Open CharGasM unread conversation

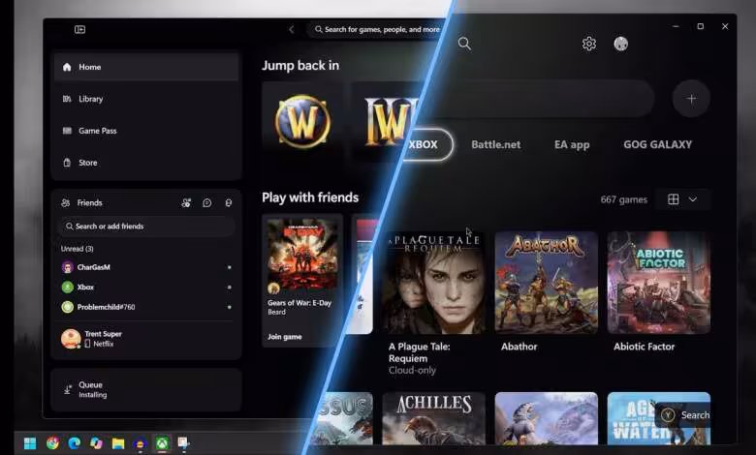(146, 267)
